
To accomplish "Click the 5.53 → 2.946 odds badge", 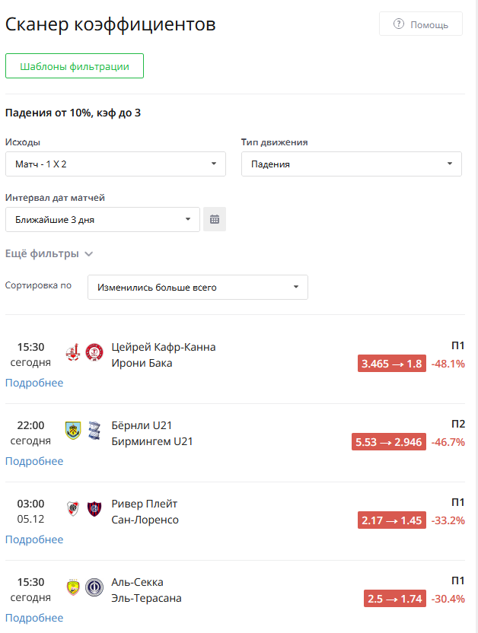I will pyautogui.click(x=389, y=441).
